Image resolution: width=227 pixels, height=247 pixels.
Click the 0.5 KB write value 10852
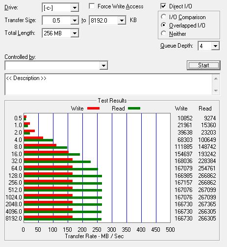point(185,118)
